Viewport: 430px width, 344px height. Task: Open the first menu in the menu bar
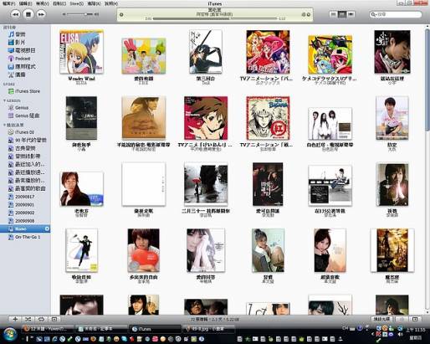(8, 3)
